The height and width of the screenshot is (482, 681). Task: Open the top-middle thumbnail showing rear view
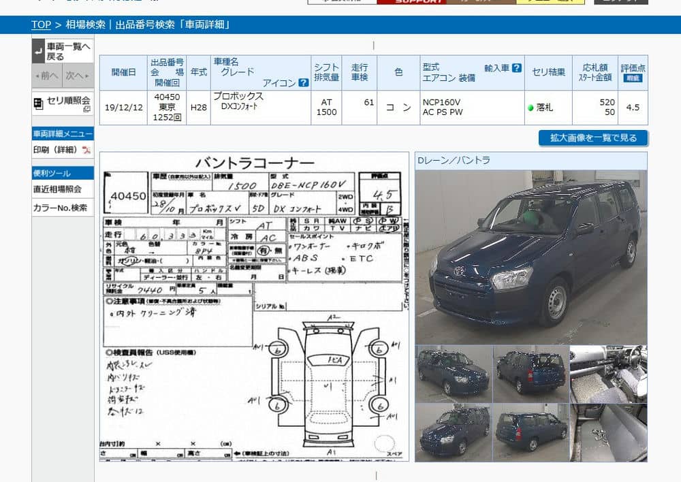point(530,373)
